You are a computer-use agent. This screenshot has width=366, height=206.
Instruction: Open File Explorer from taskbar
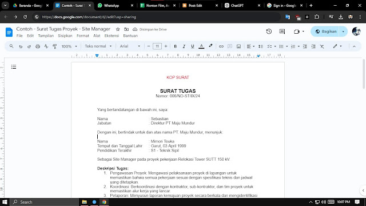tap(84, 202)
